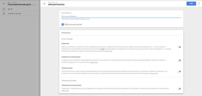Uncheck Notify new users by email
This screenshot has width=202, height=96.
point(63,24)
